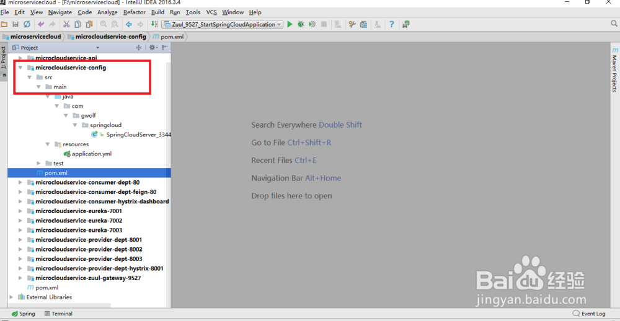The width and height of the screenshot is (620, 321).
Task: Click the last toolbar icon after Help
Action: [406, 25]
